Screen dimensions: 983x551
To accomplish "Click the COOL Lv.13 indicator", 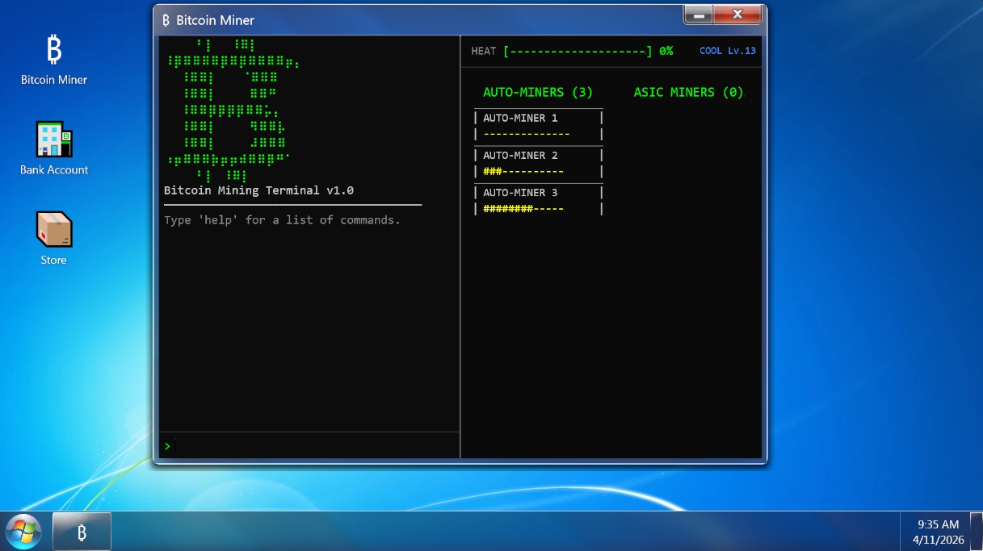I will point(727,51).
